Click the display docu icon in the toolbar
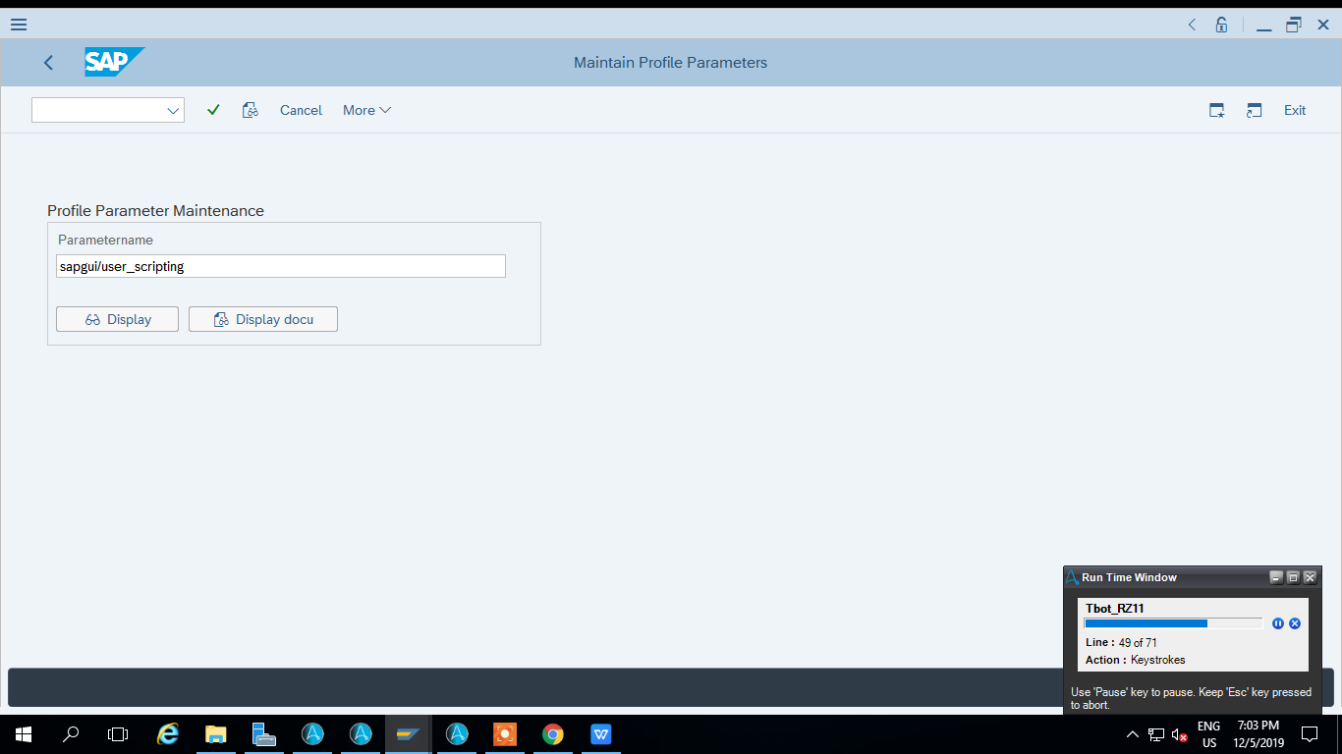Image resolution: width=1342 pixels, height=754 pixels. coord(250,110)
